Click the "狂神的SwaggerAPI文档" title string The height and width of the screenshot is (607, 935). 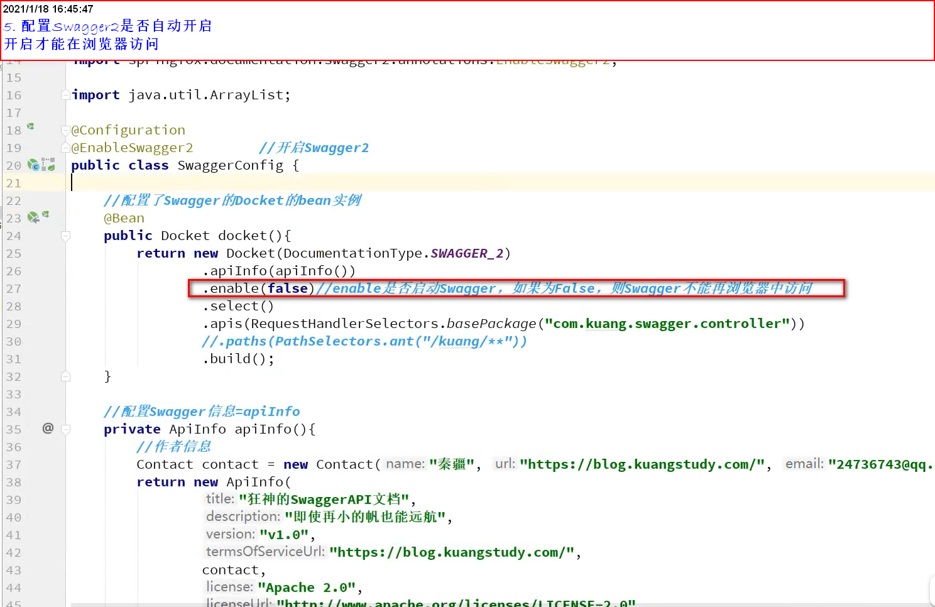(x=324, y=500)
